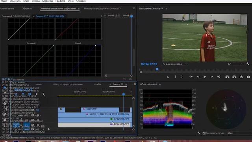Open the Микшер аудиодорожек: Эпизод 07 tab
The width and height of the screenshot is (252, 142).
[x=102, y=9]
